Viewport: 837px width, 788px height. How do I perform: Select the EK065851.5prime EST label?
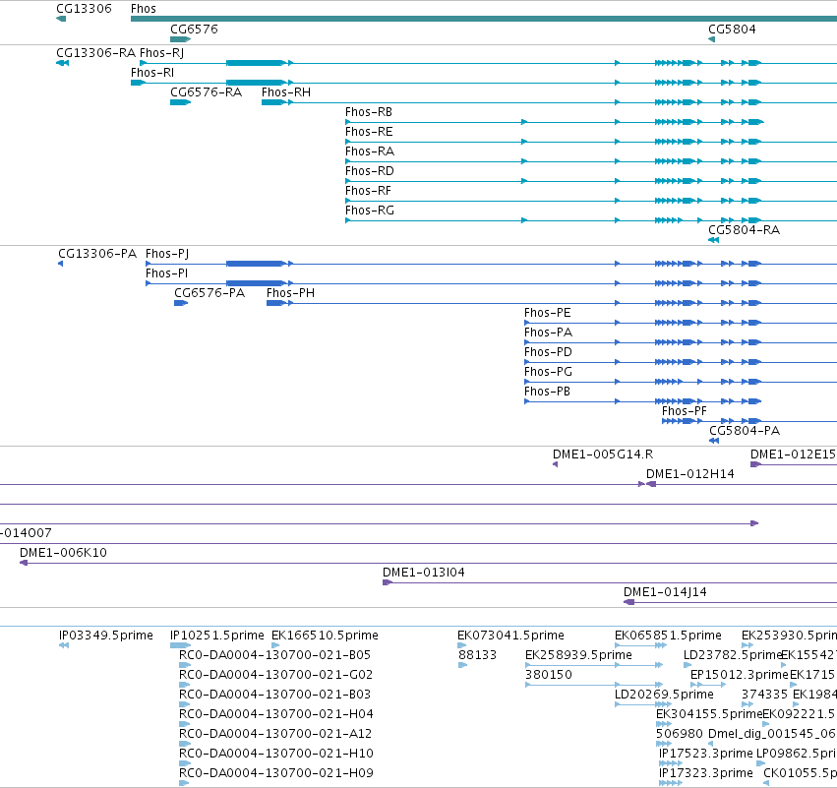668,636
